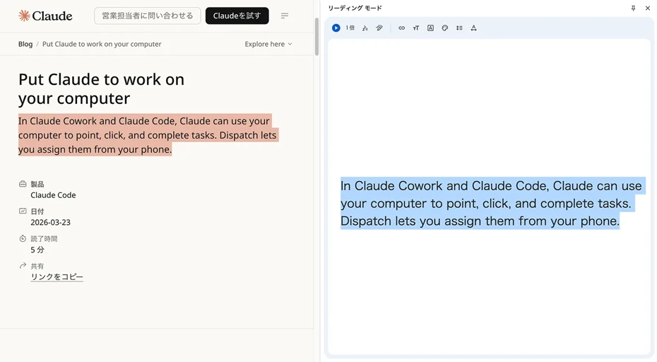Click the Claude Code product value
The width and height of the screenshot is (657, 362).
tap(53, 195)
